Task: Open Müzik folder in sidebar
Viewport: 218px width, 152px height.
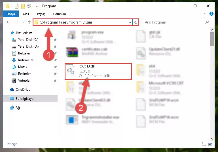Action: (20, 67)
